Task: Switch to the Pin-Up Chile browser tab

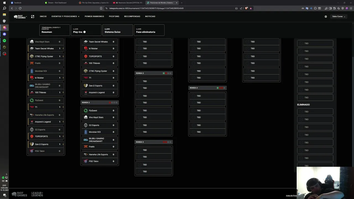Action: click(x=94, y=3)
